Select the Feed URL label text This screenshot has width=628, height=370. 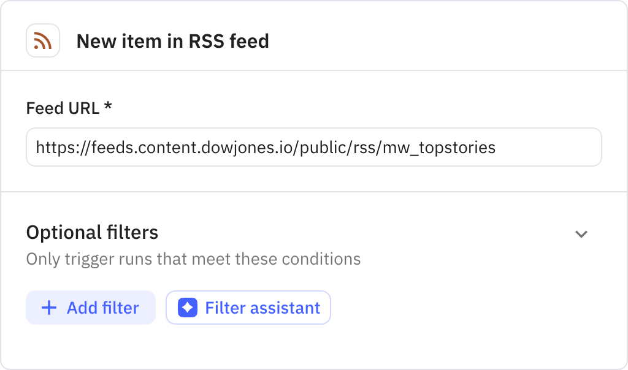[x=61, y=108]
